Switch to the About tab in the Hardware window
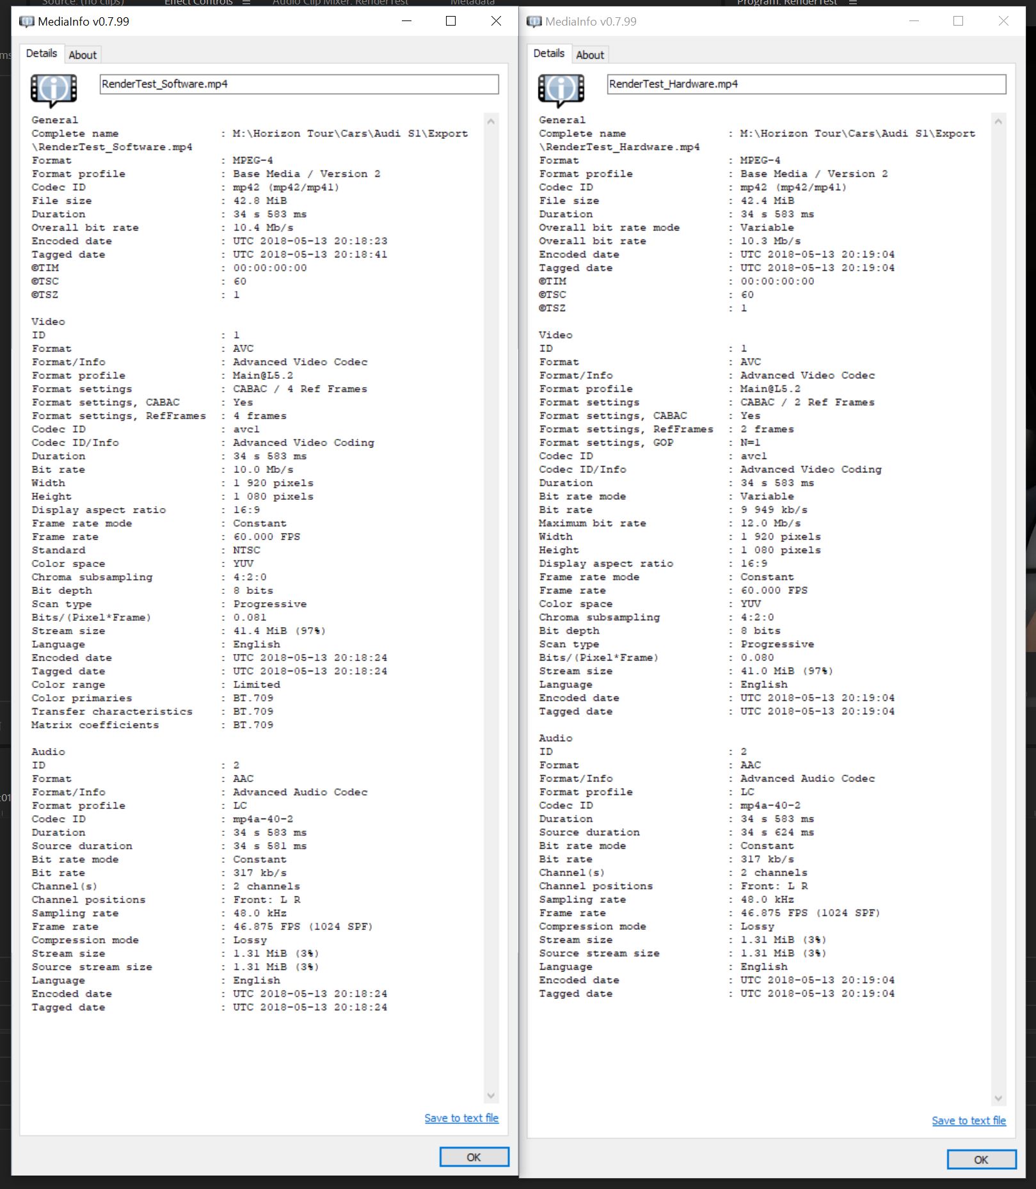The image size is (1036, 1189). [x=590, y=55]
